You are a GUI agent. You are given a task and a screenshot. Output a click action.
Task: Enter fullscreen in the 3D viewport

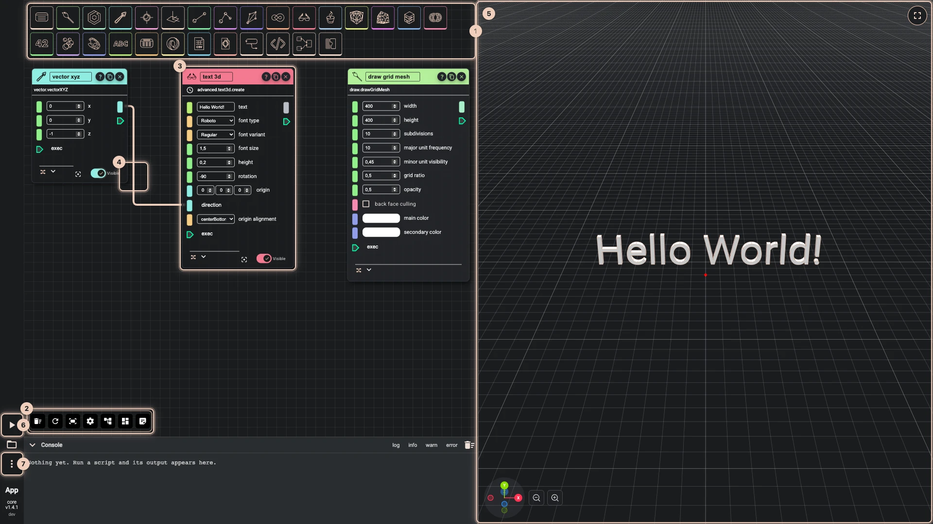click(917, 16)
